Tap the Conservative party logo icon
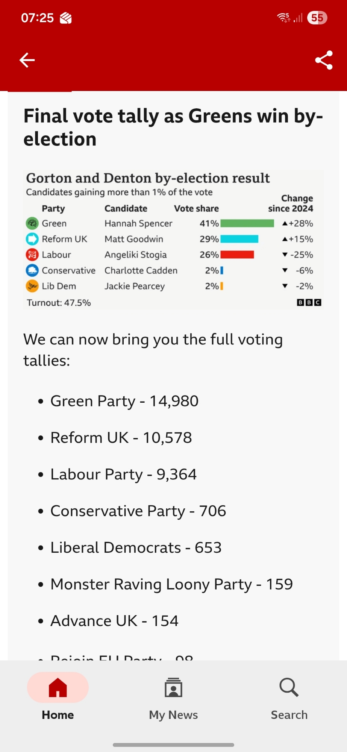Image resolution: width=347 pixels, height=752 pixels. tap(32, 270)
